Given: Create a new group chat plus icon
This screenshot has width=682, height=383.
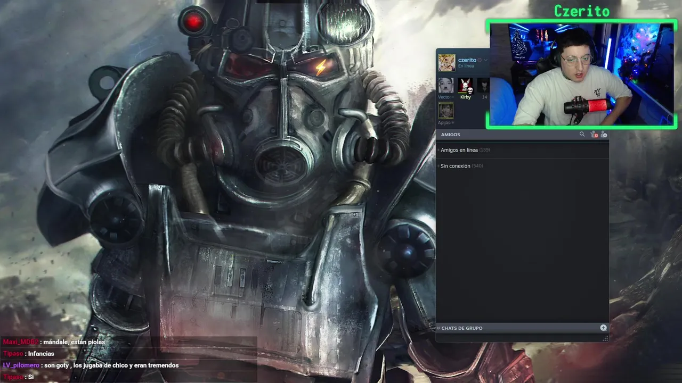Looking at the screenshot, I should tap(603, 328).
